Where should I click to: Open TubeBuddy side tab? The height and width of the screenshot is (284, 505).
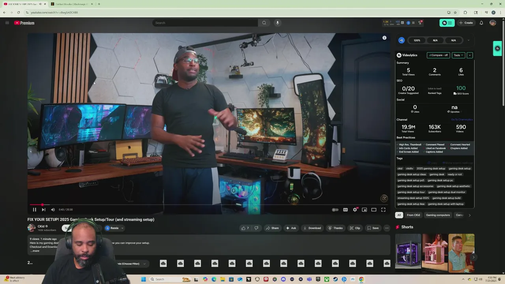pyautogui.click(x=498, y=49)
